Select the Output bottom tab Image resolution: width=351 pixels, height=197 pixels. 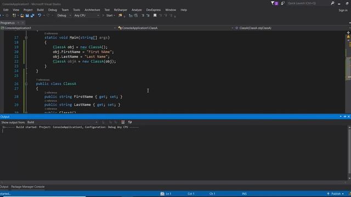(4, 187)
